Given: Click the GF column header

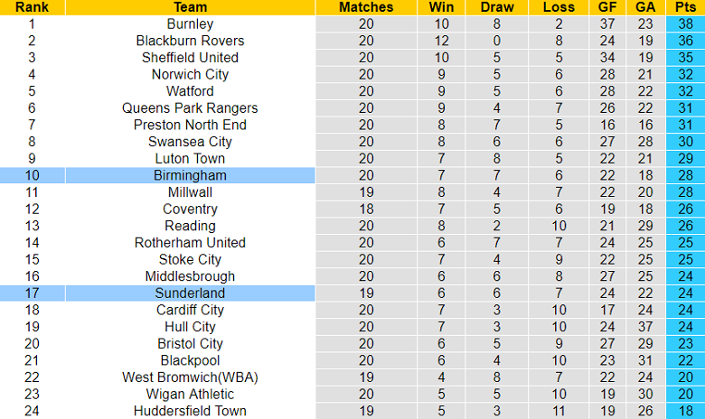Looking at the screenshot, I should [x=607, y=7].
